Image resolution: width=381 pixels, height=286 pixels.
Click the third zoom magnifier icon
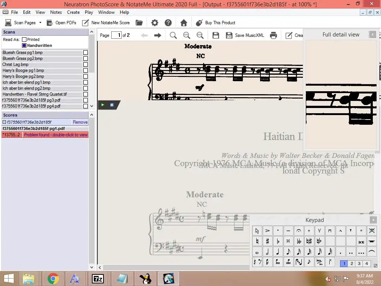pos(200,35)
